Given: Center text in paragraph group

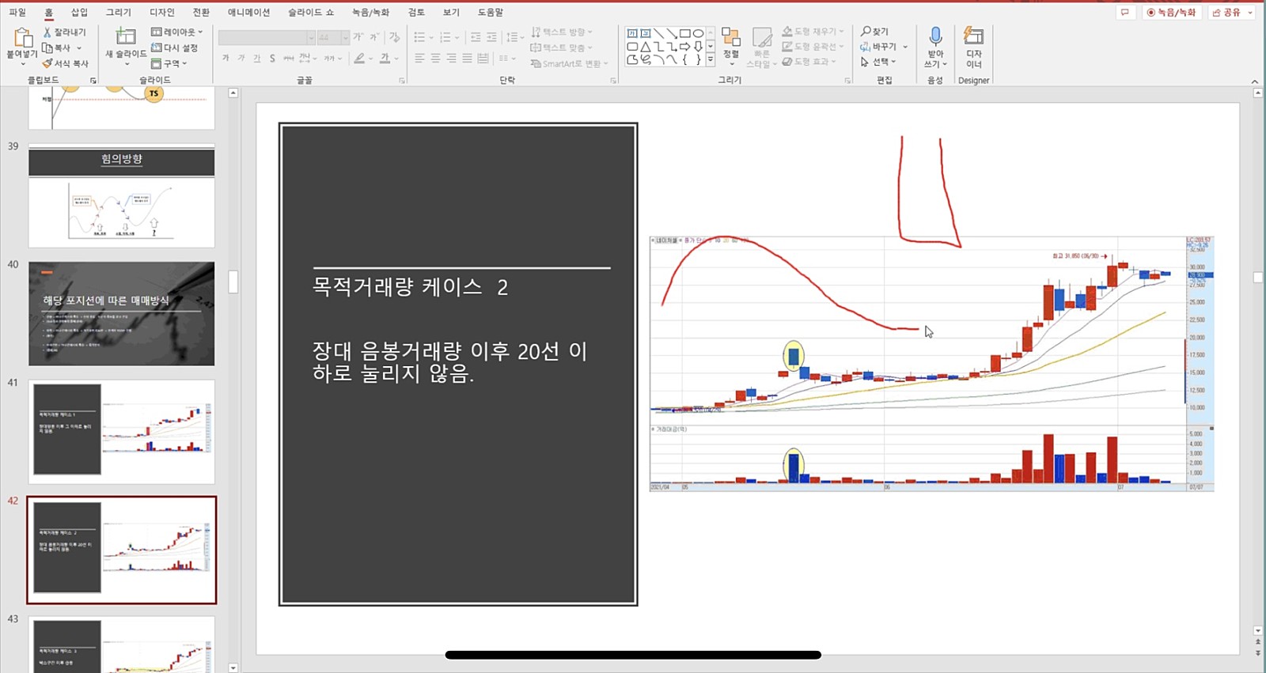Looking at the screenshot, I should (x=435, y=59).
